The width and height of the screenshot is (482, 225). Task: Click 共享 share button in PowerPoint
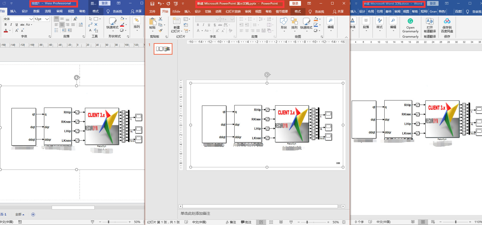pos(338,12)
